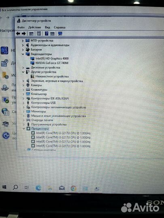Click the Контроллеры USB plug icon
This screenshot has height=218, width=164.
(x=28, y=103)
